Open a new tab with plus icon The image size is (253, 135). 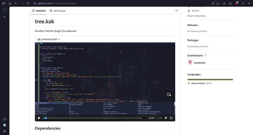(4, 17)
